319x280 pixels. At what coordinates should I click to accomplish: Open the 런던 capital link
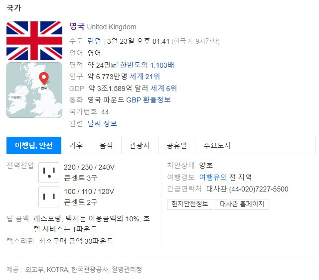click(94, 41)
